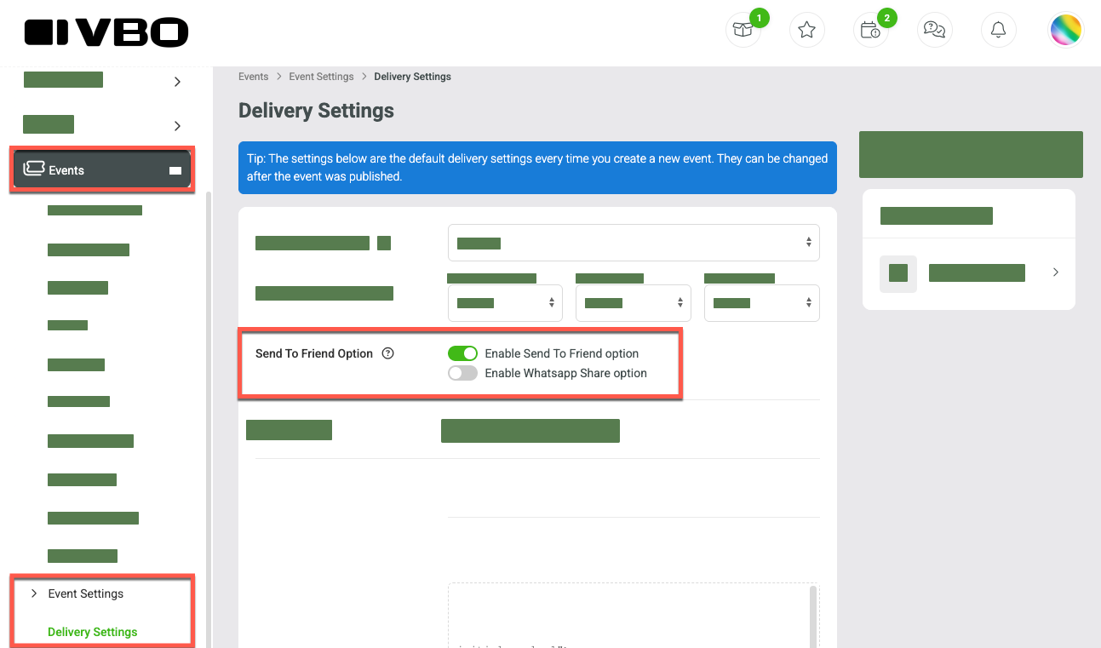Click the Enable Send To Friend option label
Screen dimensions: 1101x648
coord(562,353)
